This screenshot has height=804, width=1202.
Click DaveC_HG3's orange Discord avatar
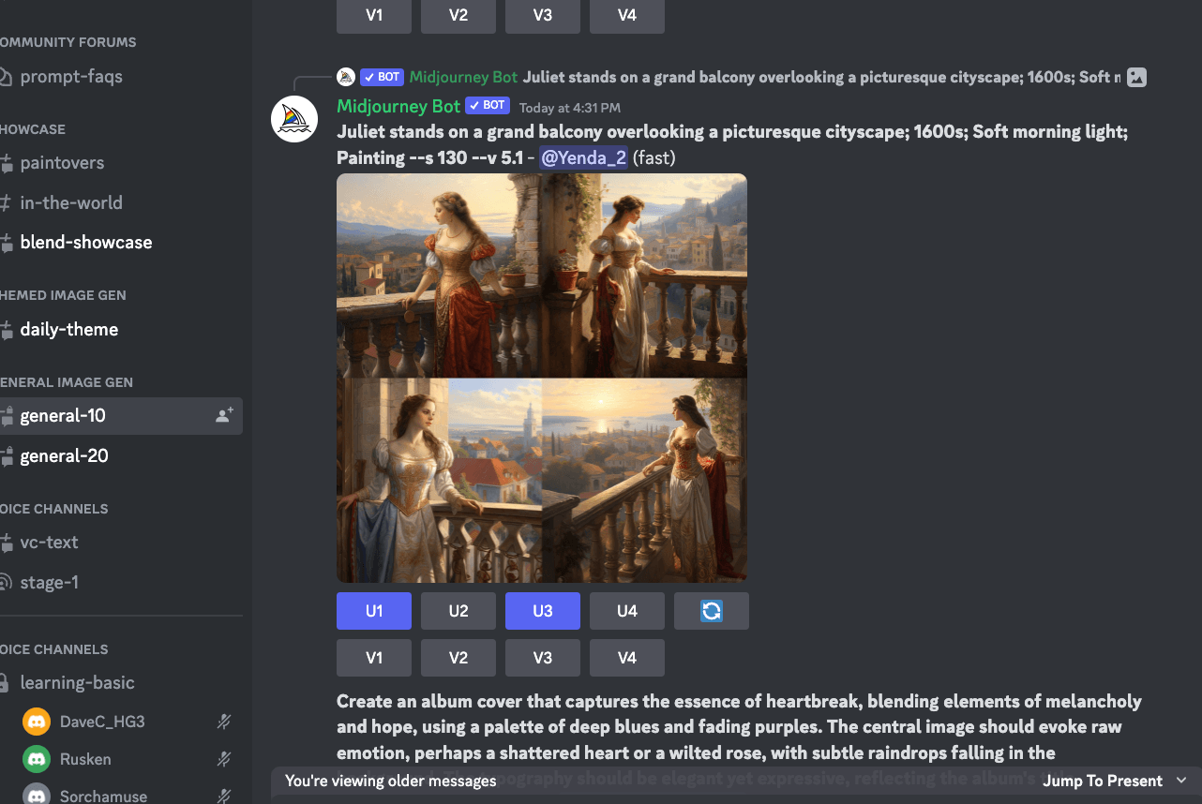[37, 722]
